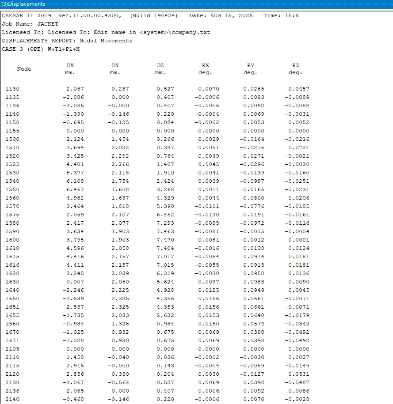Click RZ value 0.0052 for node 1150
The width and height of the screenshot is (393, 404).
298,122
